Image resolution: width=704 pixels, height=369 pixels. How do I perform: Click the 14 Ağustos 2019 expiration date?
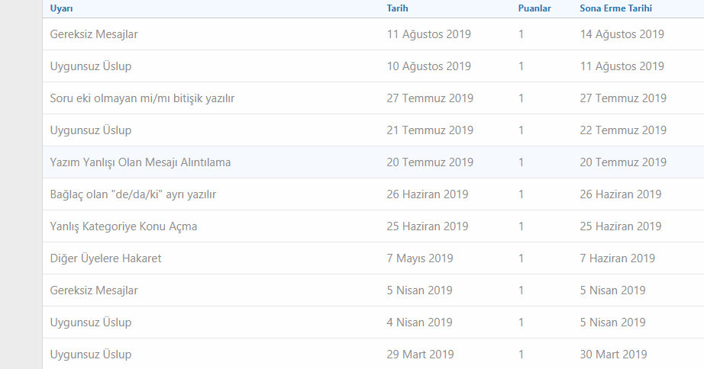tap(622, 34)
